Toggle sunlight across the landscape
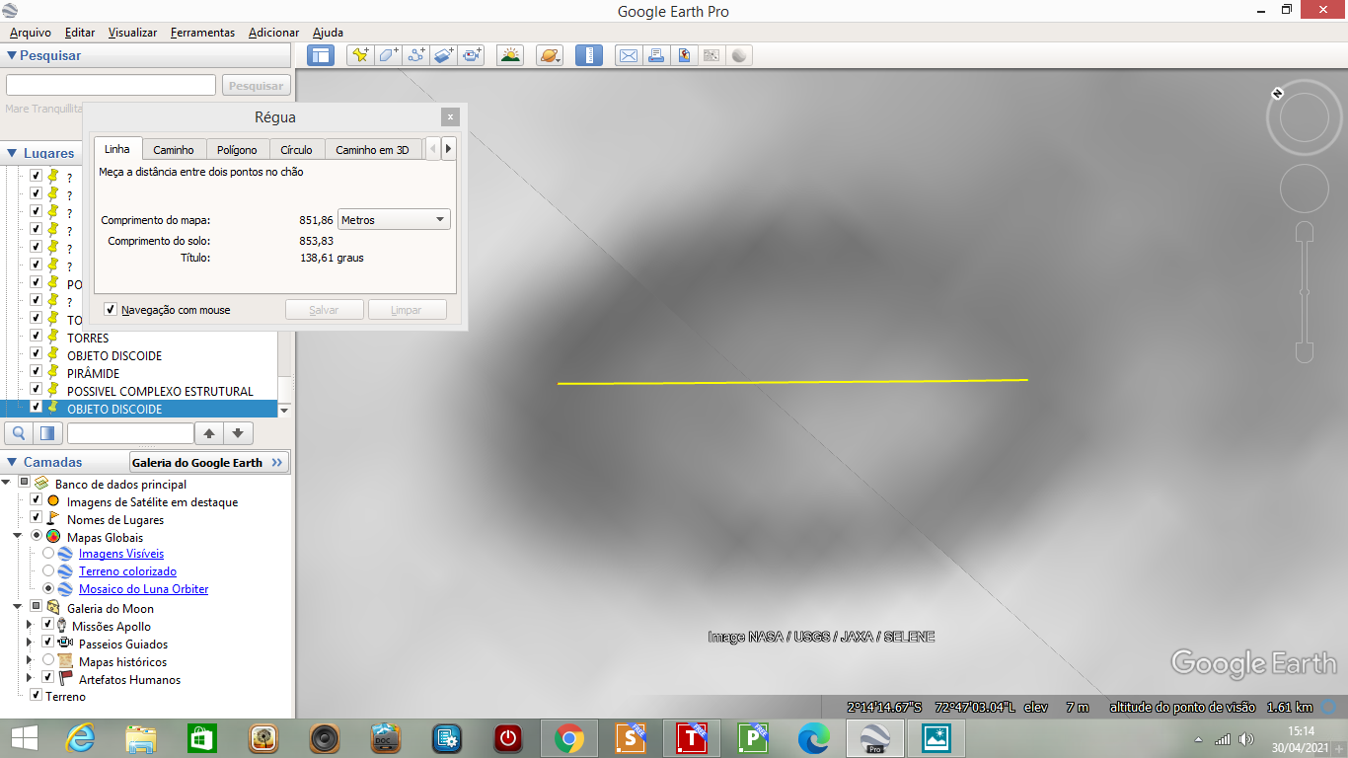Image resolution: width=1348 pixels, height=758 pixels. click(x=510, y=55)
